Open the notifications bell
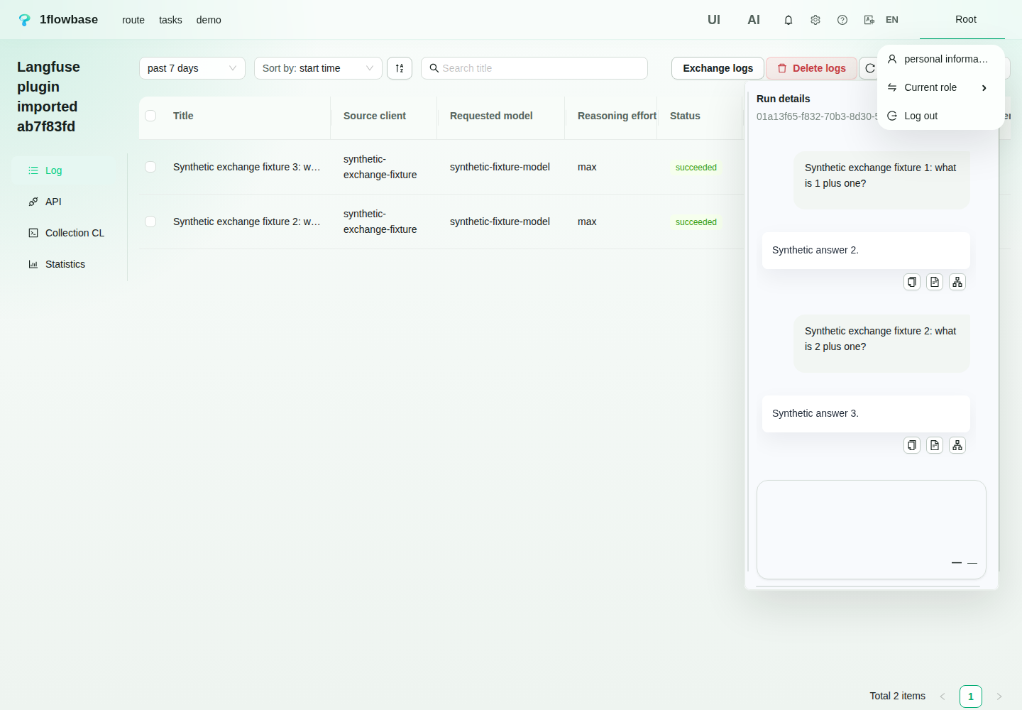 [789, 20]
